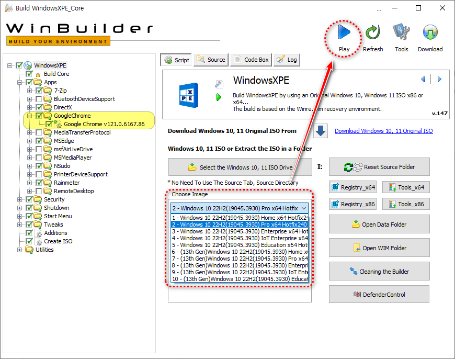Uncheck the Create ISO checkbox
455x359 pixels.
coord(29,241)
